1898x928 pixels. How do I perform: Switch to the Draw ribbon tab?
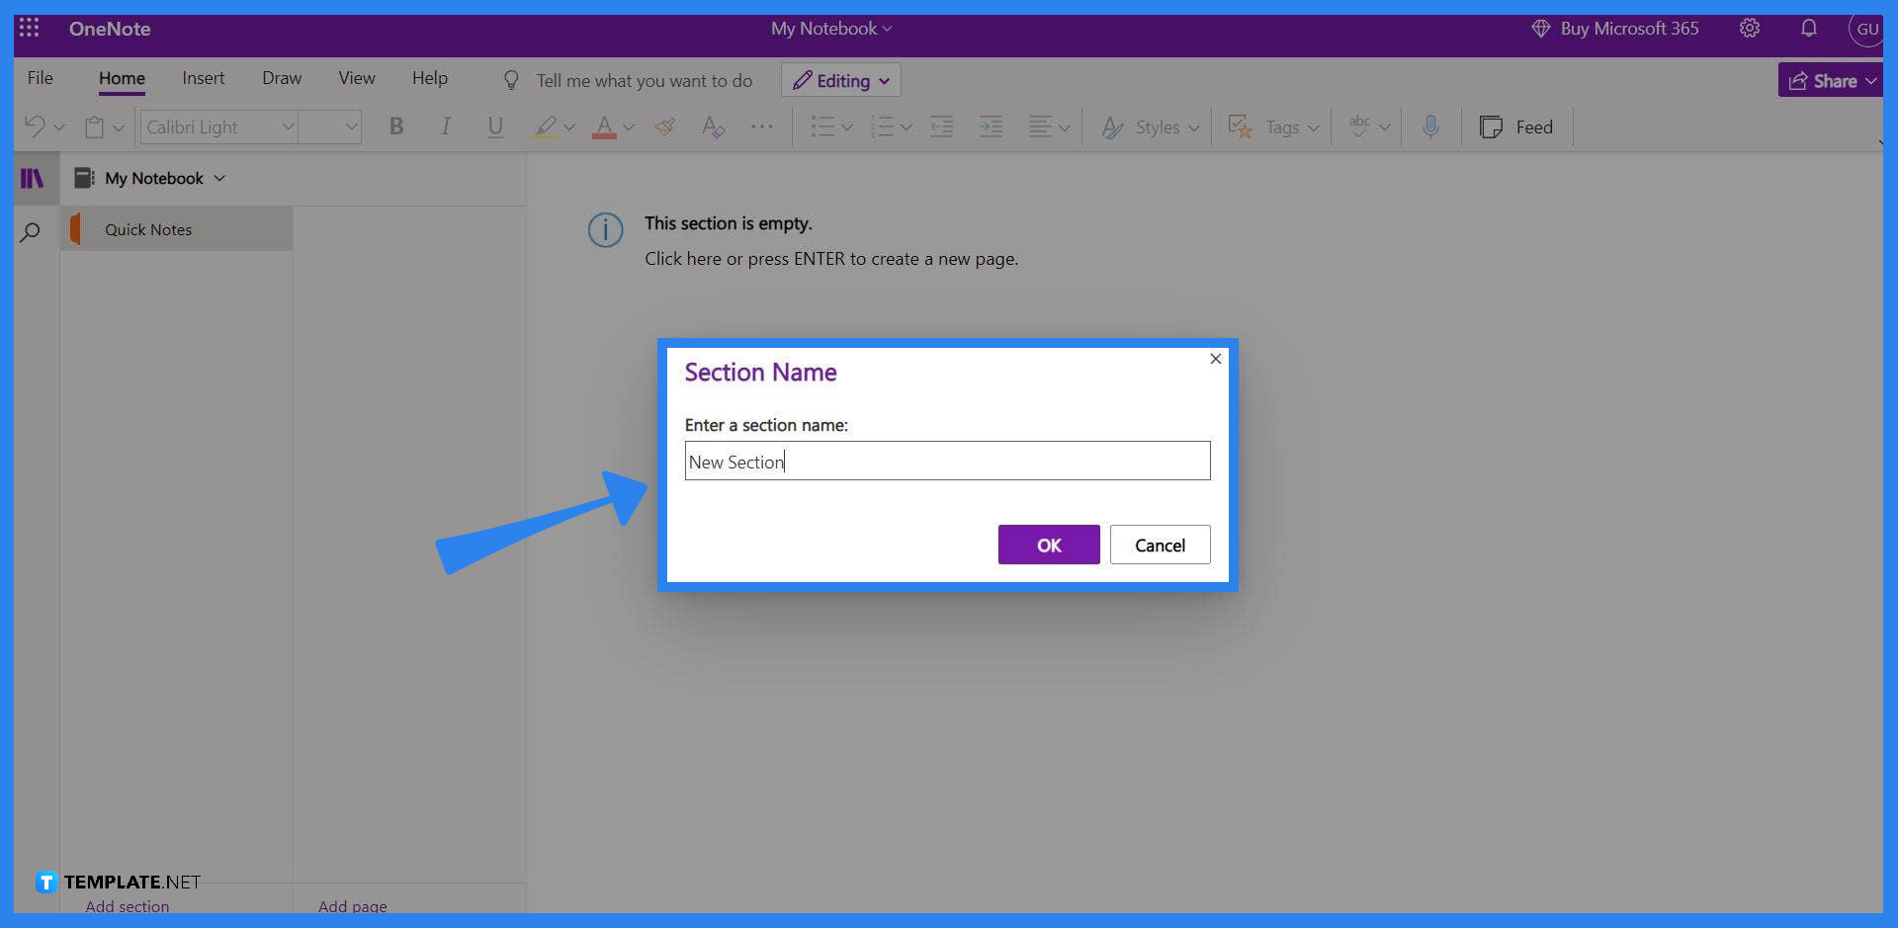pos(281,78)
